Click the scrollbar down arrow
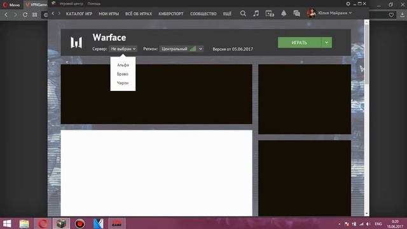The width and height of the screenshot is (407, 229). (x=366, y=214)
